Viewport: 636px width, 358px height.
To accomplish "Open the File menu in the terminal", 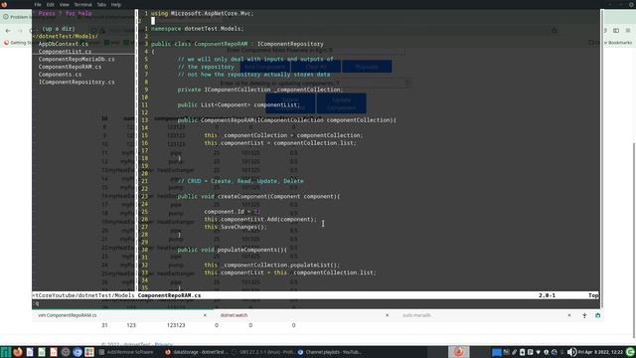I will (38, 4).
